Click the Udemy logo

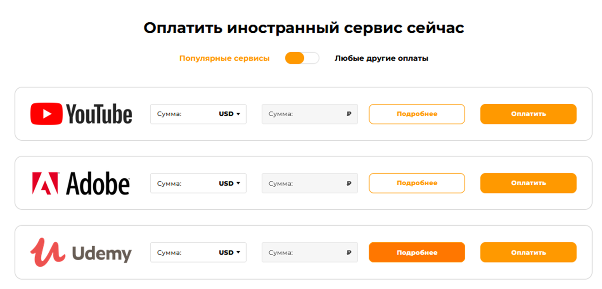(x=81, y=253)
